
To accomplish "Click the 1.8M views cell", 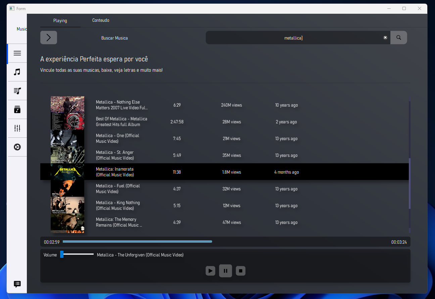I will [x=232, y=172].
